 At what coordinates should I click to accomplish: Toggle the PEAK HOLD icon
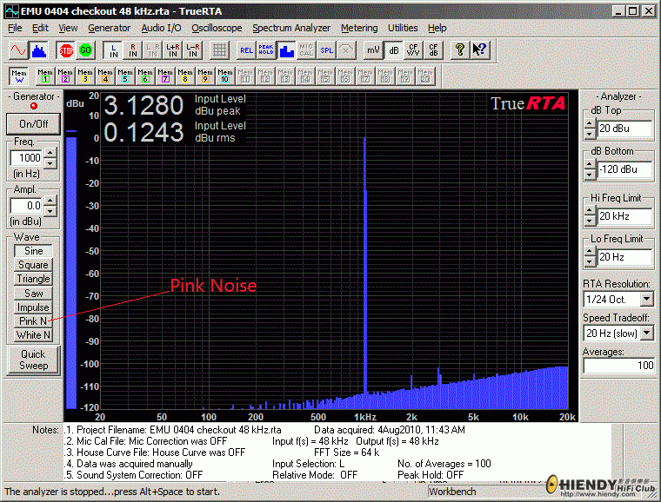tap(266, 50)
